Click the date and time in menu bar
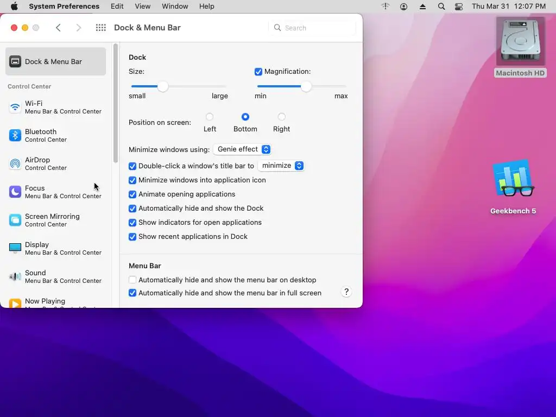 pyautogui.click(x=508, y=7)
